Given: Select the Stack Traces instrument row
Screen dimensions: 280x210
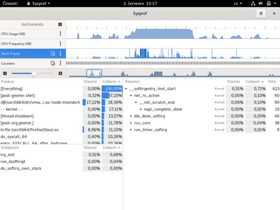Looking at the screenshot, I should 33,54.
